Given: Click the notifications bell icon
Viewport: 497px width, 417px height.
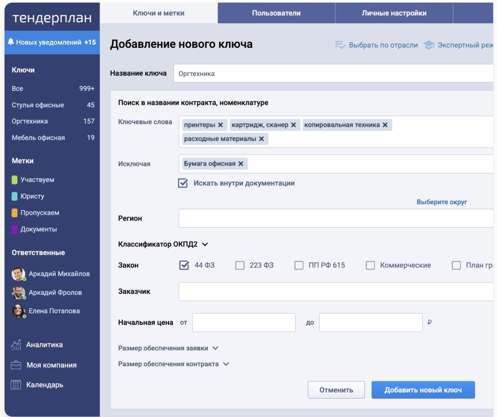Looking at the screenshot, I should [x=11, y=43].
